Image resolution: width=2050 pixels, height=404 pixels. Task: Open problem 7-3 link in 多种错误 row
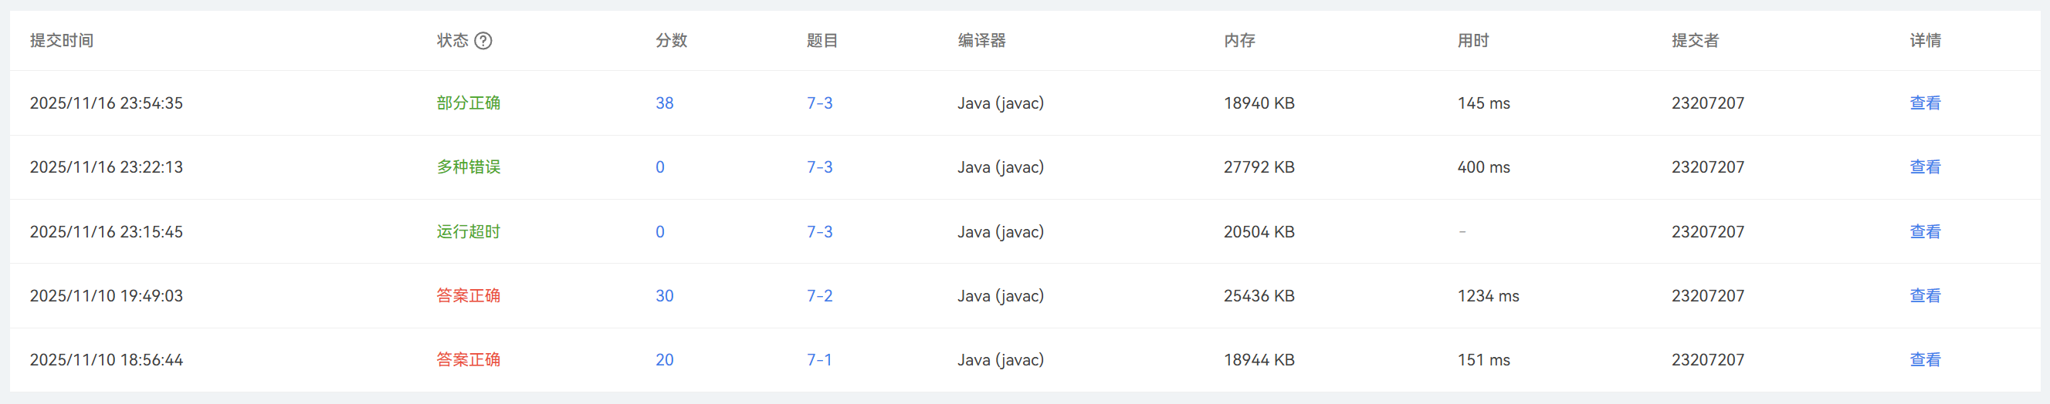820,167
